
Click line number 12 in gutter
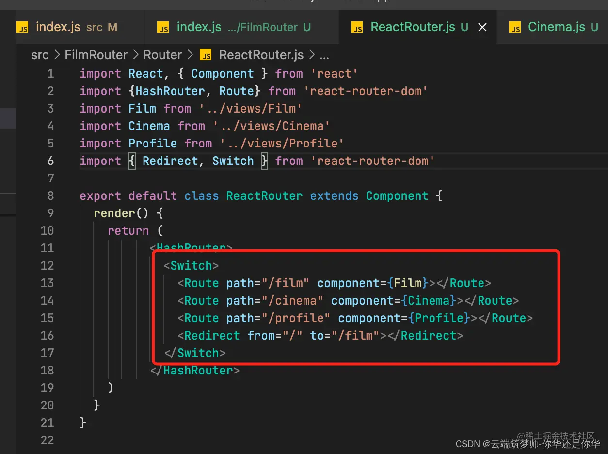[47, 266]
